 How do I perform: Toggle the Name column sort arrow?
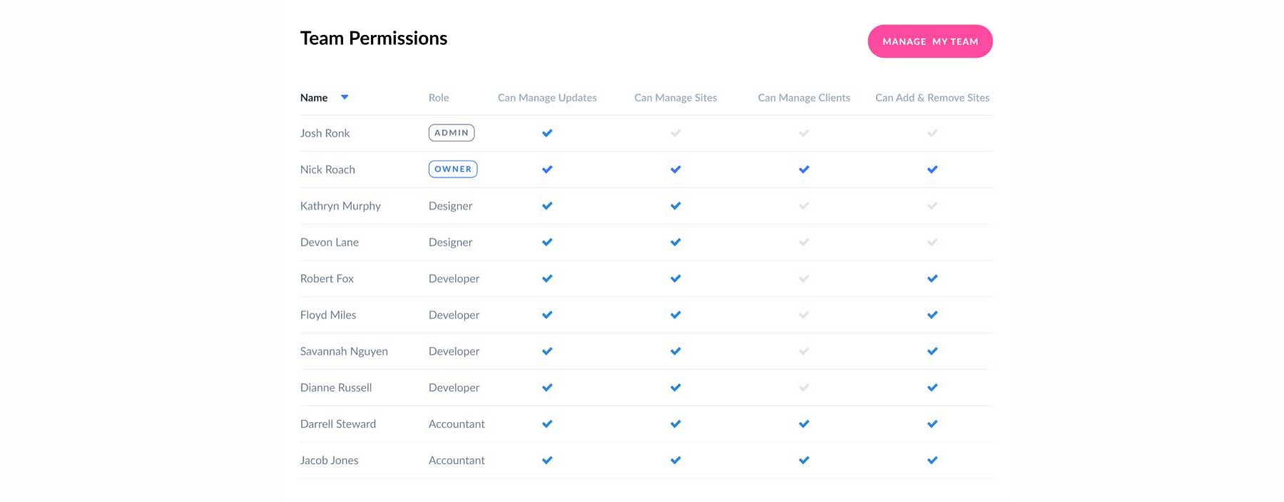pos(345,97)
